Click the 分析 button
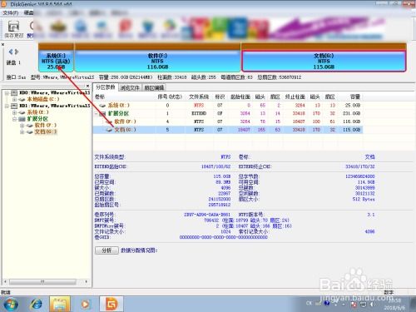416x312 pixels. (x=106, y=250)
